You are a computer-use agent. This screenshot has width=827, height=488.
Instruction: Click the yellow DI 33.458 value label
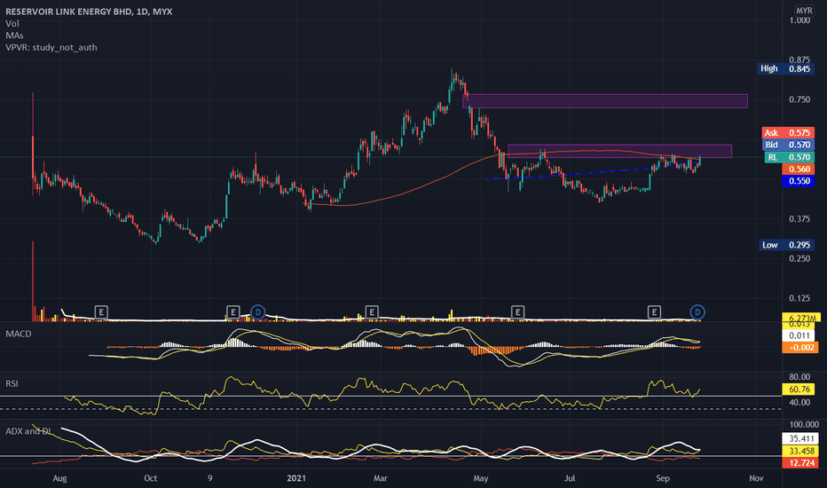[800, 451]
